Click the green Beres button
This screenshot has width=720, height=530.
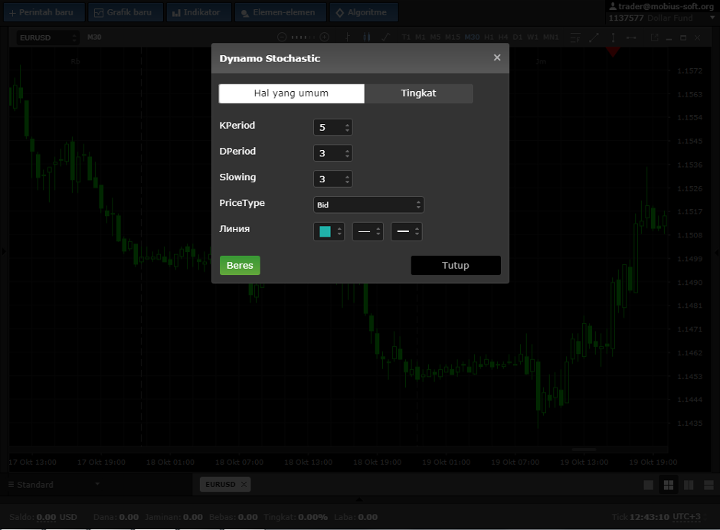pyautogui.click(x=240, y=266)
